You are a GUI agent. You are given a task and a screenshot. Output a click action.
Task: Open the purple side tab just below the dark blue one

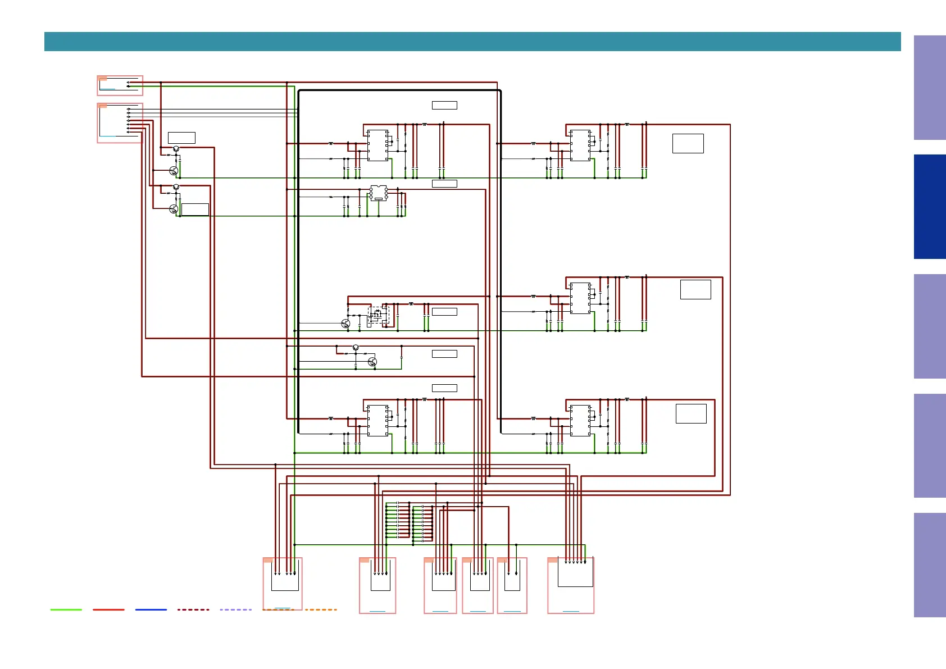click(930, 326)
